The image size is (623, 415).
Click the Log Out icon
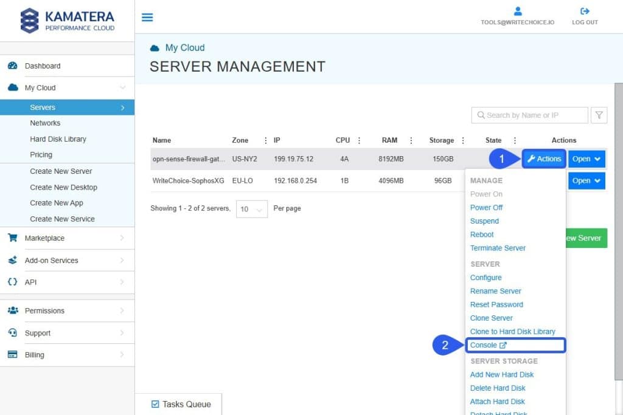pyautogui.click(x=585, y=11)
